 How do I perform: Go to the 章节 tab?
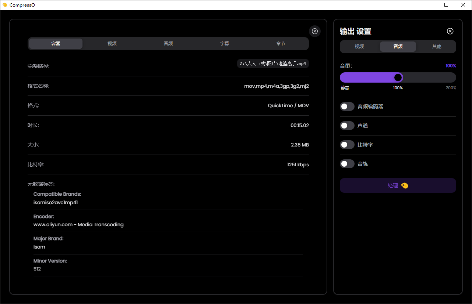click(281, 44)
